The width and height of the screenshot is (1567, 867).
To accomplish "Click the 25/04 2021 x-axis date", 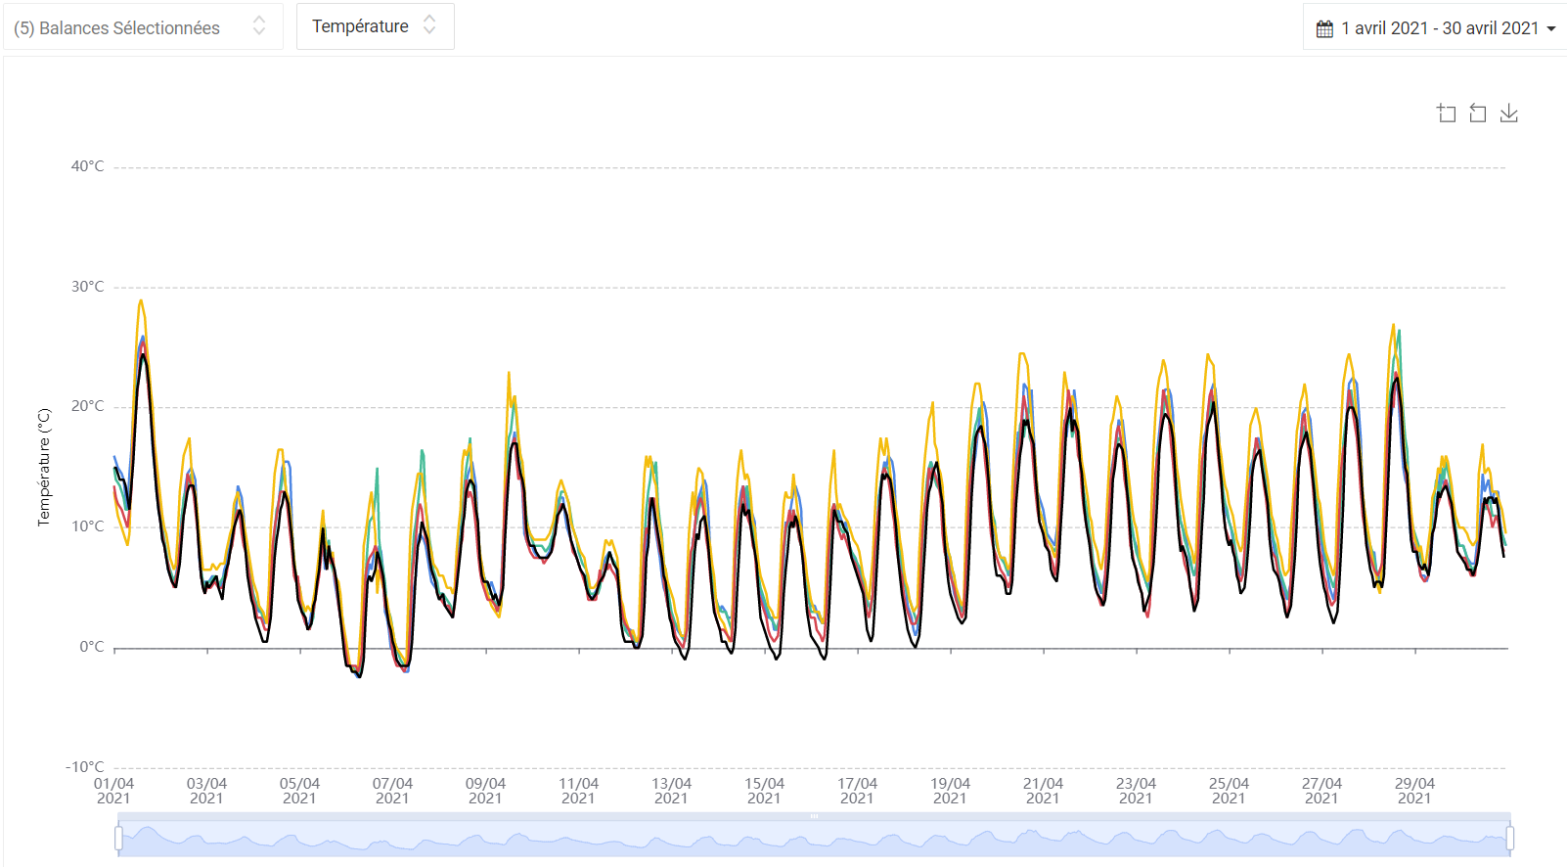I will point(1229,791).
